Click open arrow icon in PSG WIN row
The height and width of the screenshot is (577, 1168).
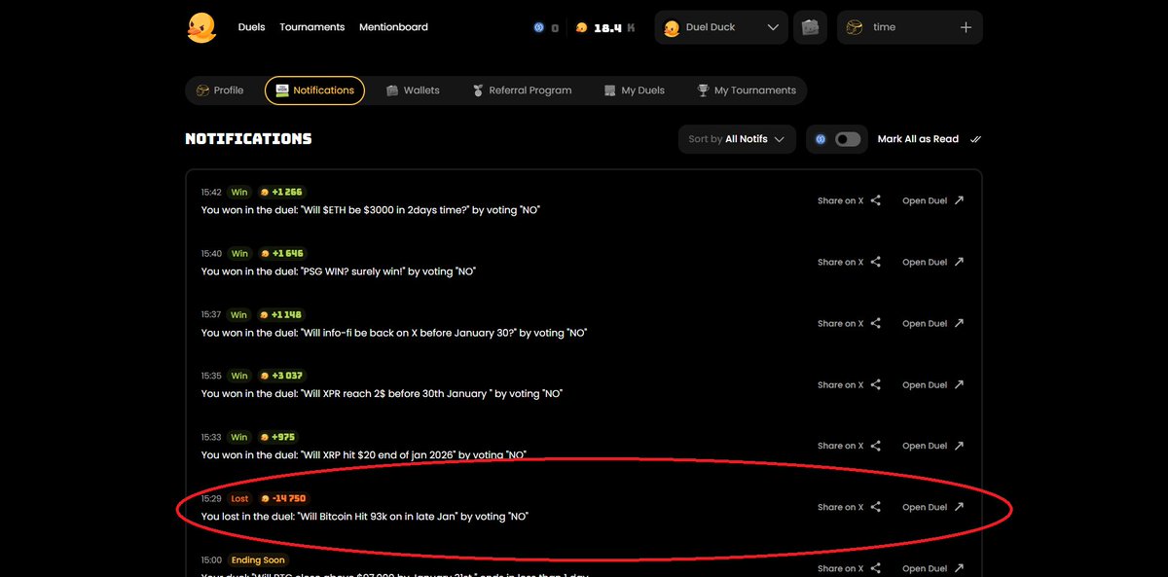click(959, 262)
